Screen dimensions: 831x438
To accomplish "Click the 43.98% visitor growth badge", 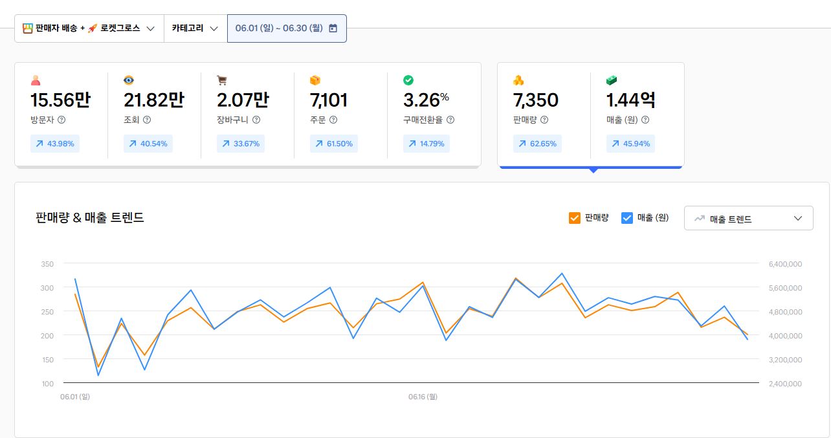I will [x=55, y=144].
